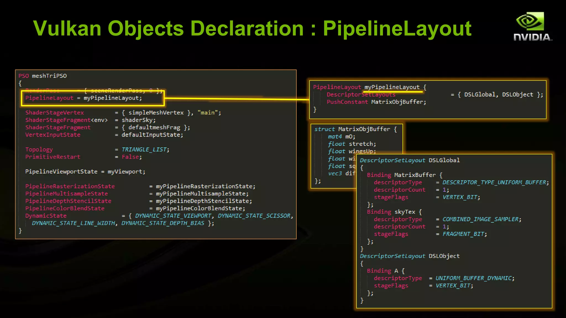Click the 'PipelineRasterizationState' line
The width and height of the screenshot is (566, 318).
pos(140,186)
